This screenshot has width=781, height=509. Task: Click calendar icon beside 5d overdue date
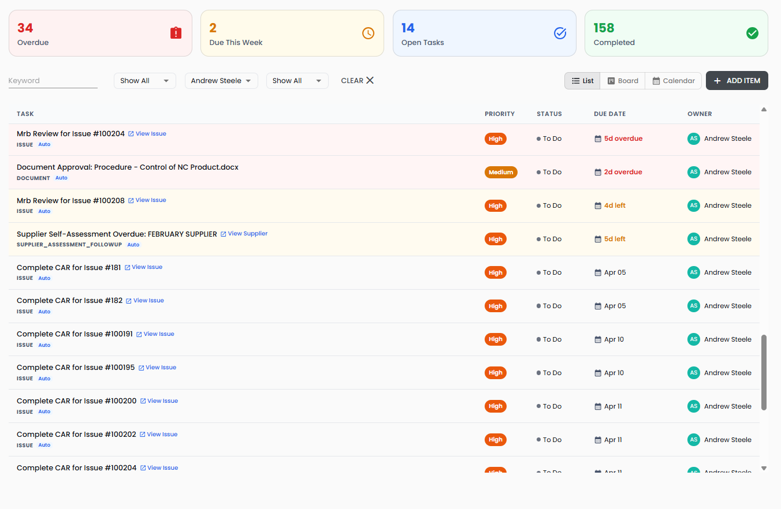point(598,139)
